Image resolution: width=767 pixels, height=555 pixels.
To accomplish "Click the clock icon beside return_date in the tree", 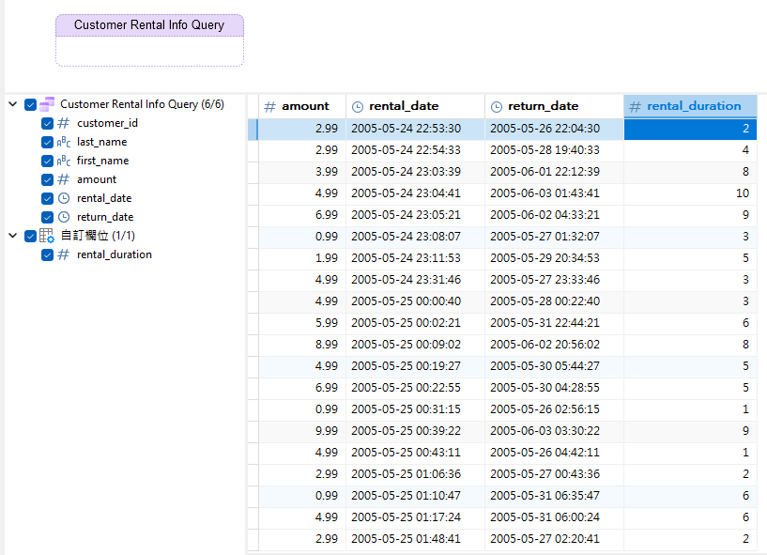I will (x=63, y=217).
